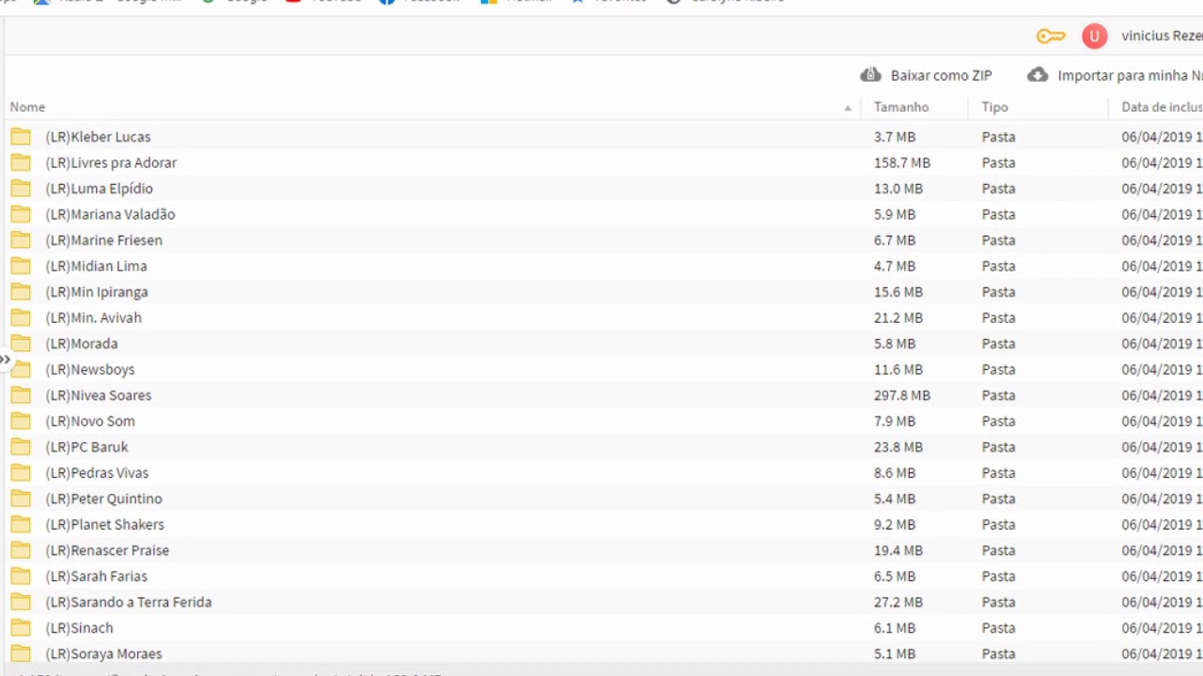Sort by Tamanho column header
Viewport: 1203px width, 676px height.
901,107
